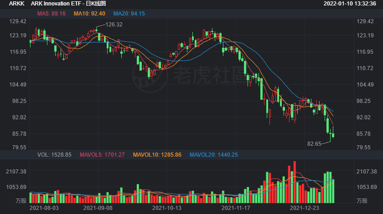Viewport: 383px width, 214px height.
Task: Select the MA10: 92.40 indicator label
Action: tap(89, 14)
